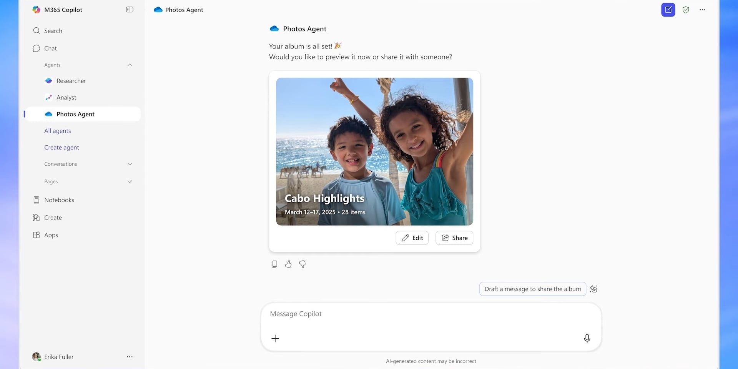Image resolution: width=738 pixels, height=369 pixels.
Task: Open the top-right more options ellipsis
Action: point(702,10)
